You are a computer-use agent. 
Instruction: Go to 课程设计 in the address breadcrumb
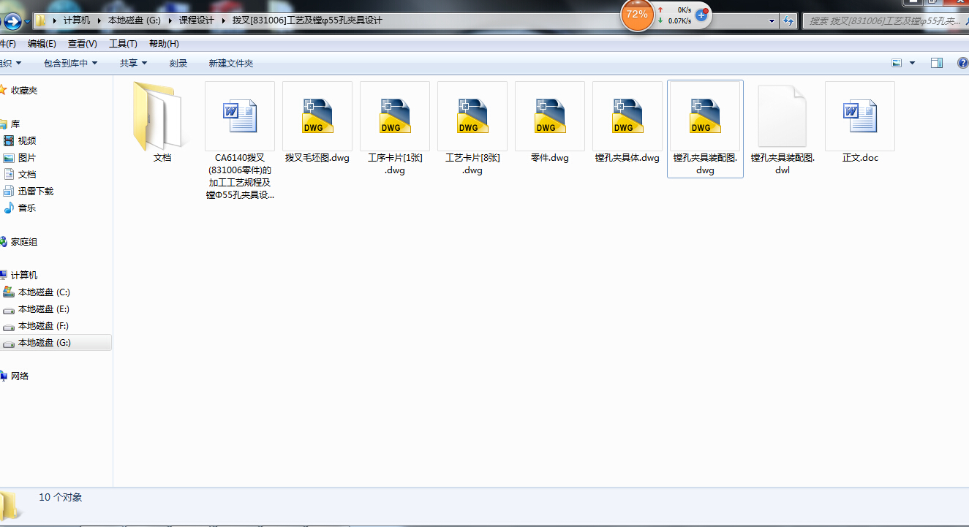[x=197, y=20]
